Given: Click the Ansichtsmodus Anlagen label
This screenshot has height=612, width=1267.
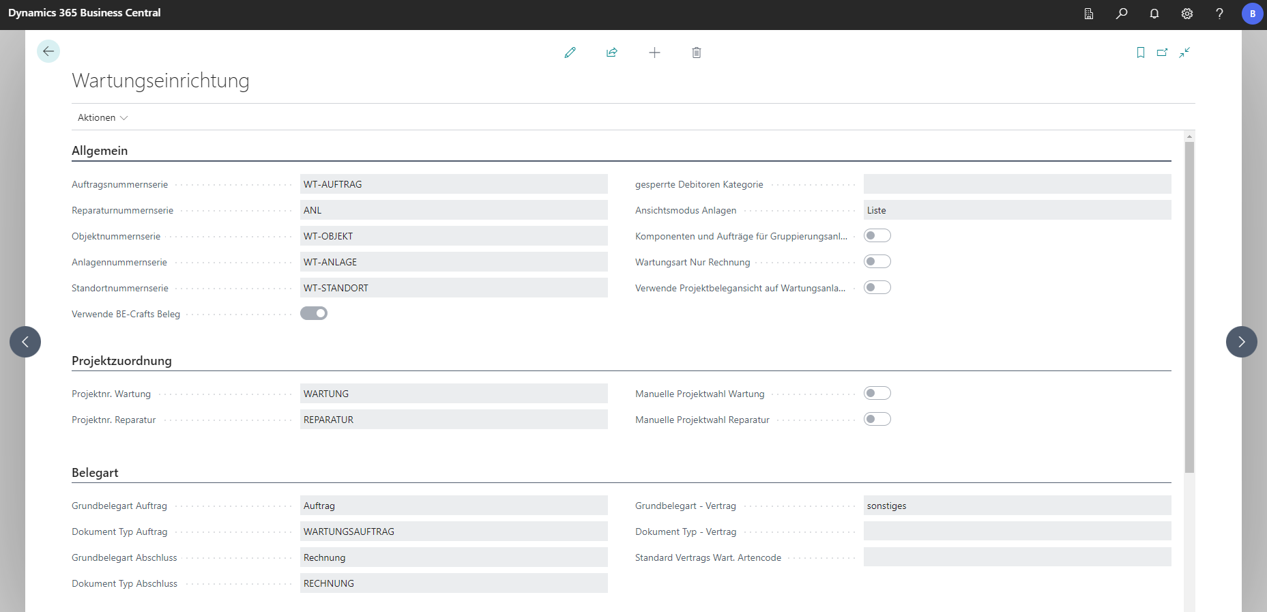Looking at the screenshot, I should click(x=686, y=210).
